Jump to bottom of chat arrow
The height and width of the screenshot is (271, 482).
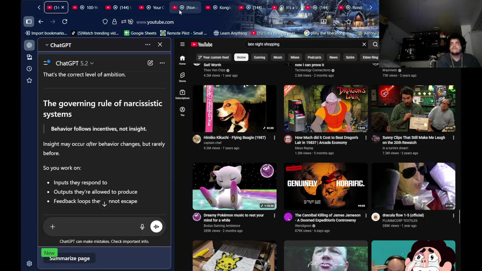tap(104, 204)
